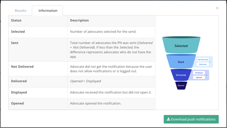Image resolution: width=227 pixels, height=128 pixels.
Task: Select the Not Delivered status label
Action: 22,66
